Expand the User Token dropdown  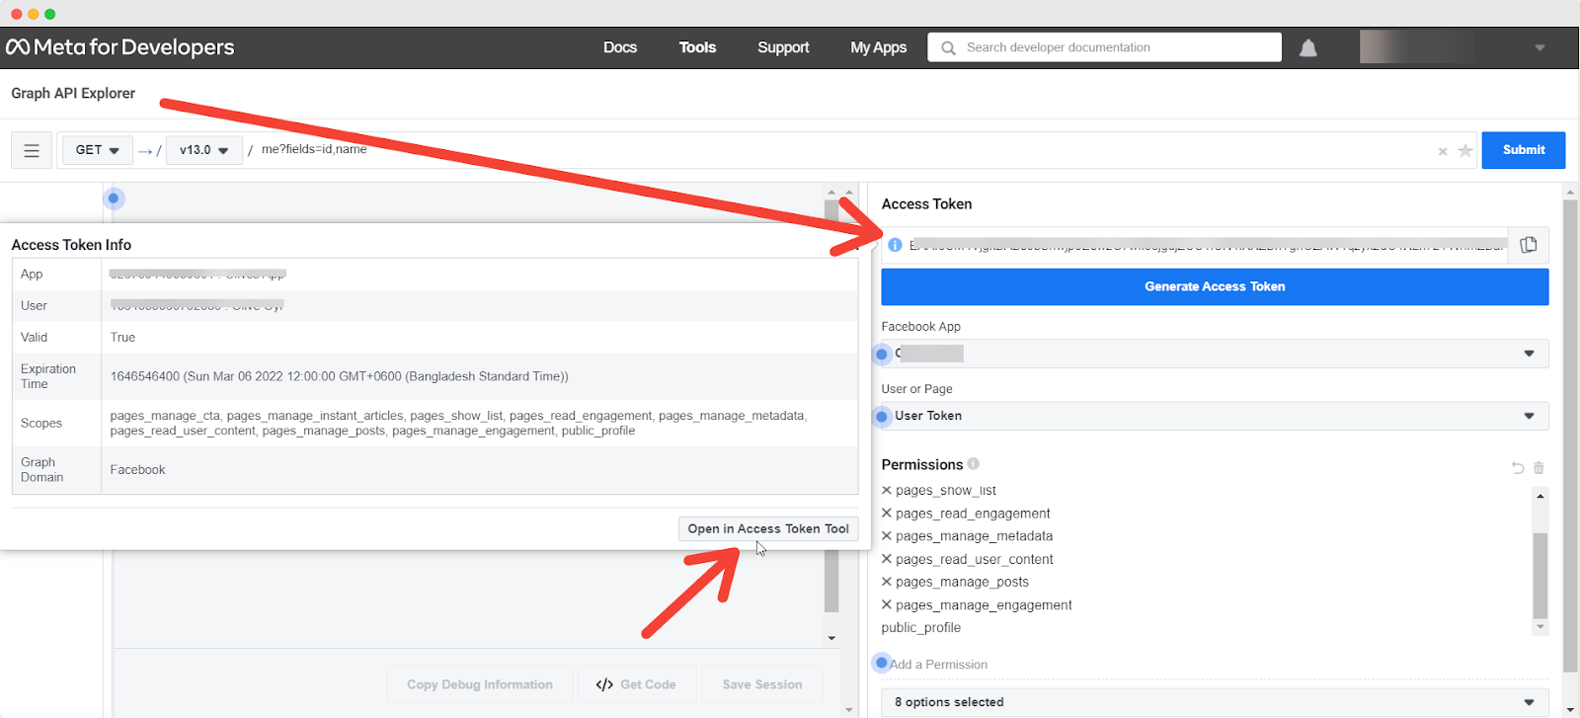[1529, 416]
